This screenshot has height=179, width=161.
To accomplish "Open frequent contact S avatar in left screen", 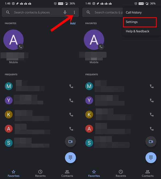I will (9, 143).
